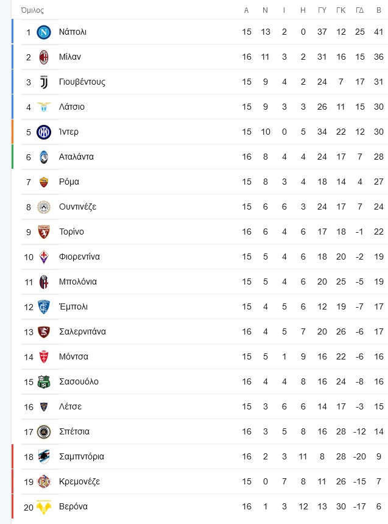The image size is (388, 524).
Task: Click the Verona yellow crest icon
Action: (44, 507)
